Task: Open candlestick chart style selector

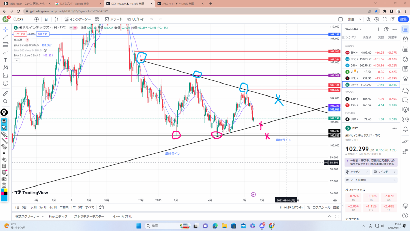Action: coord(56,20)
